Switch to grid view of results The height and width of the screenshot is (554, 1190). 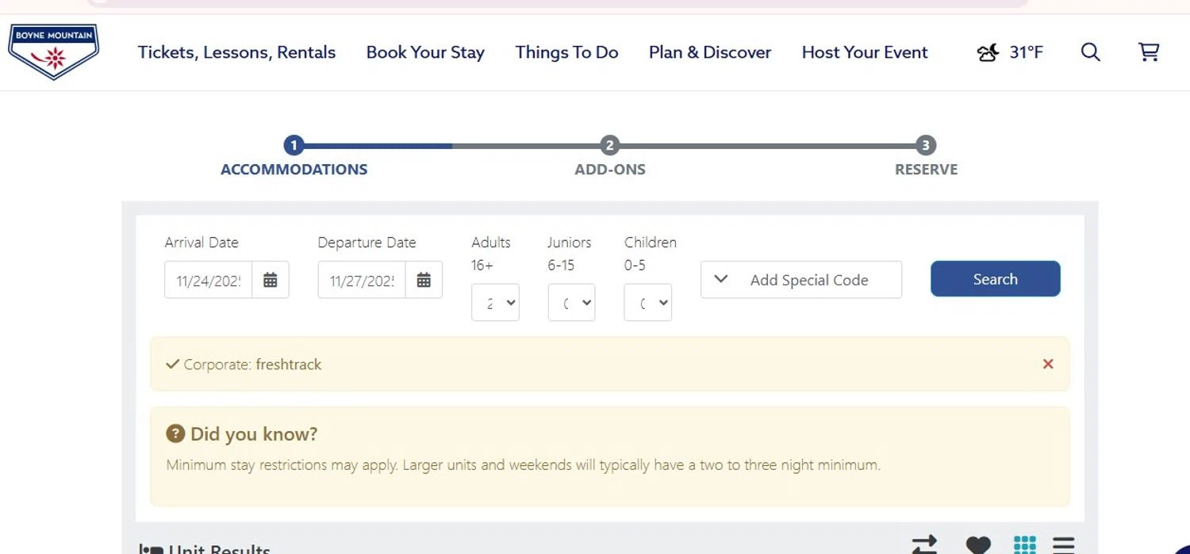pos(1025,545)
